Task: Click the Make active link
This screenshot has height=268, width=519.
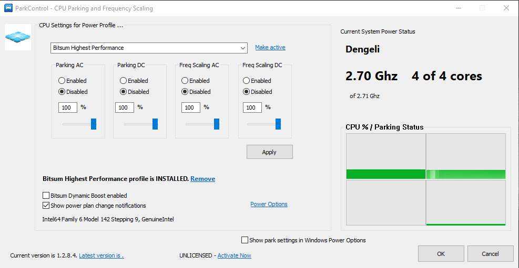Action: [x=270, y=47]
